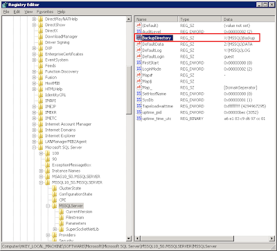
Task: Open the File menu
Action: 6,12
